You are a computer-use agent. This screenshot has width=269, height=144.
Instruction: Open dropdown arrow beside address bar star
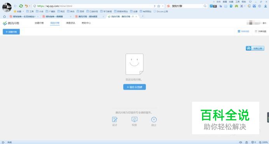click(x=162, y=6)
